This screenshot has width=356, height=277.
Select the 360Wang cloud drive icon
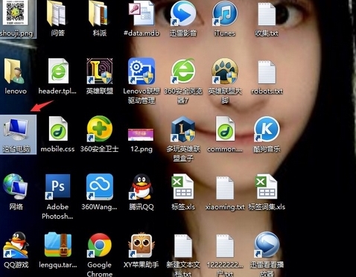[100, 187]
